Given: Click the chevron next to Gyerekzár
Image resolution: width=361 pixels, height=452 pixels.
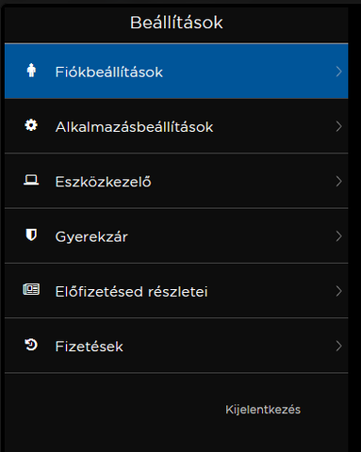Looking at the screenshot, I should [338, 236].
